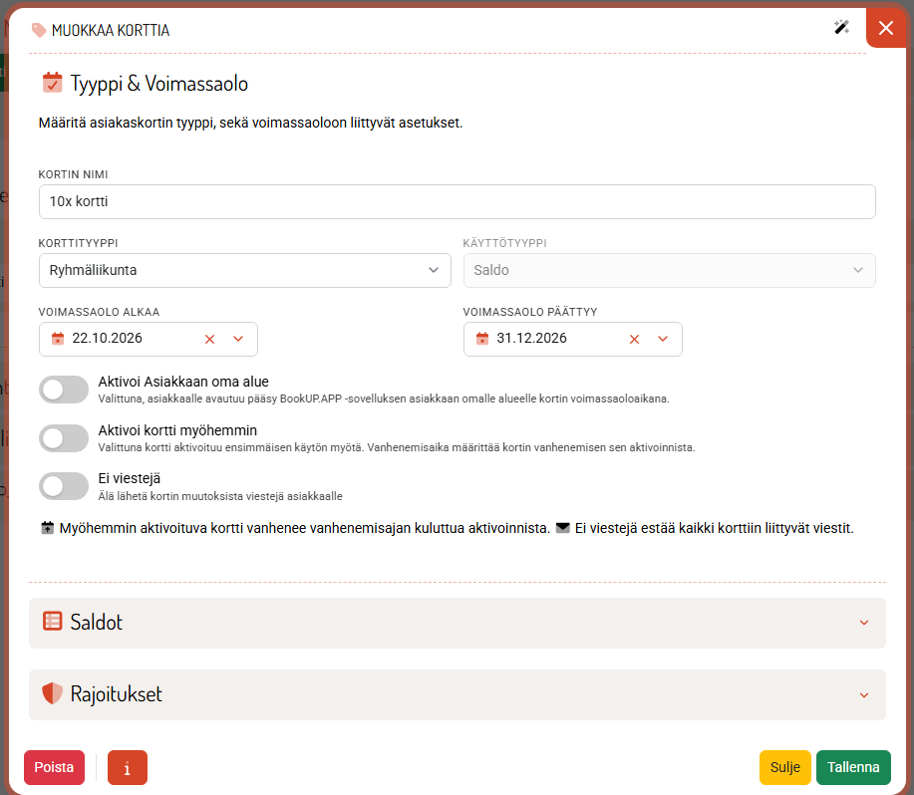Click the Rajoitukset shield icon

click(x=53, y=693)
